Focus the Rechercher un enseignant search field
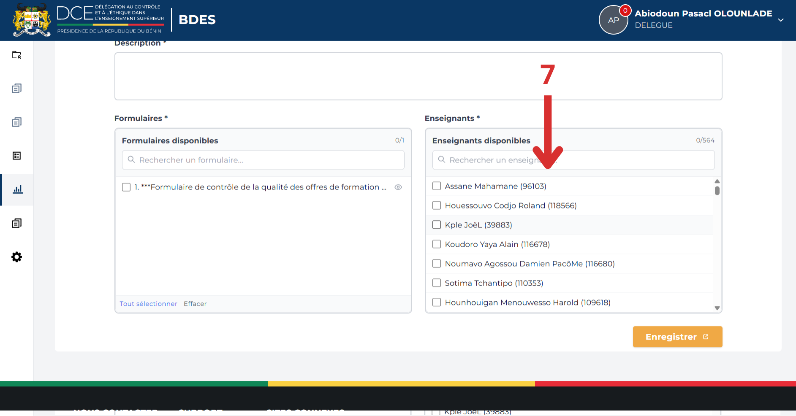Viewport: 796px width, 416px height. [x=573, y=160]
